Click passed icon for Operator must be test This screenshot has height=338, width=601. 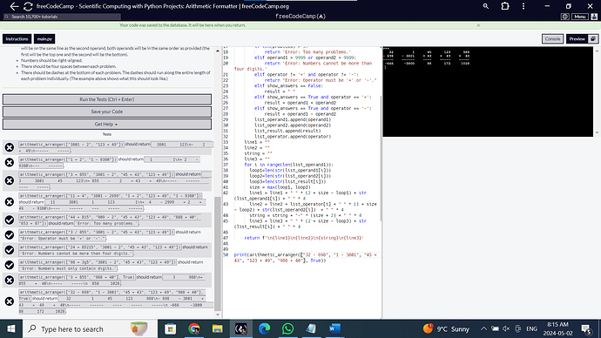10,235
